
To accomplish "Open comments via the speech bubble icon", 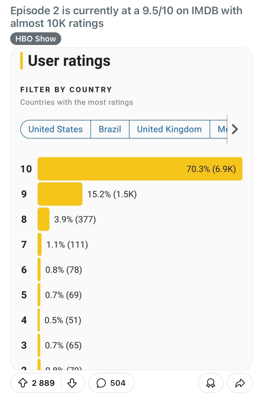I will tap(101, 383).
